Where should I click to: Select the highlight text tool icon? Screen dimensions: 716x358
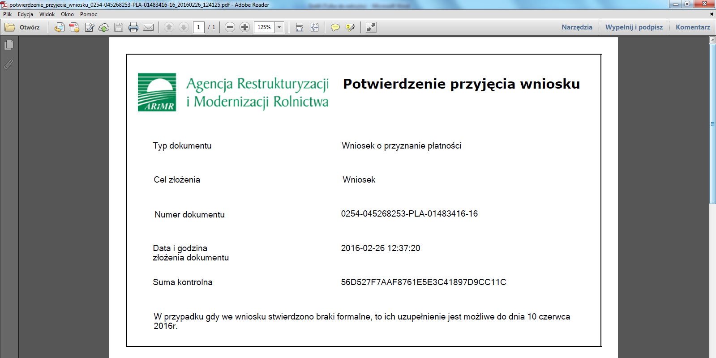coord(350,27)
